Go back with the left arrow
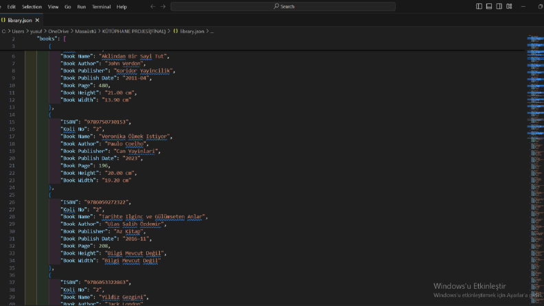The image size is (544, 306). point(153,7)
